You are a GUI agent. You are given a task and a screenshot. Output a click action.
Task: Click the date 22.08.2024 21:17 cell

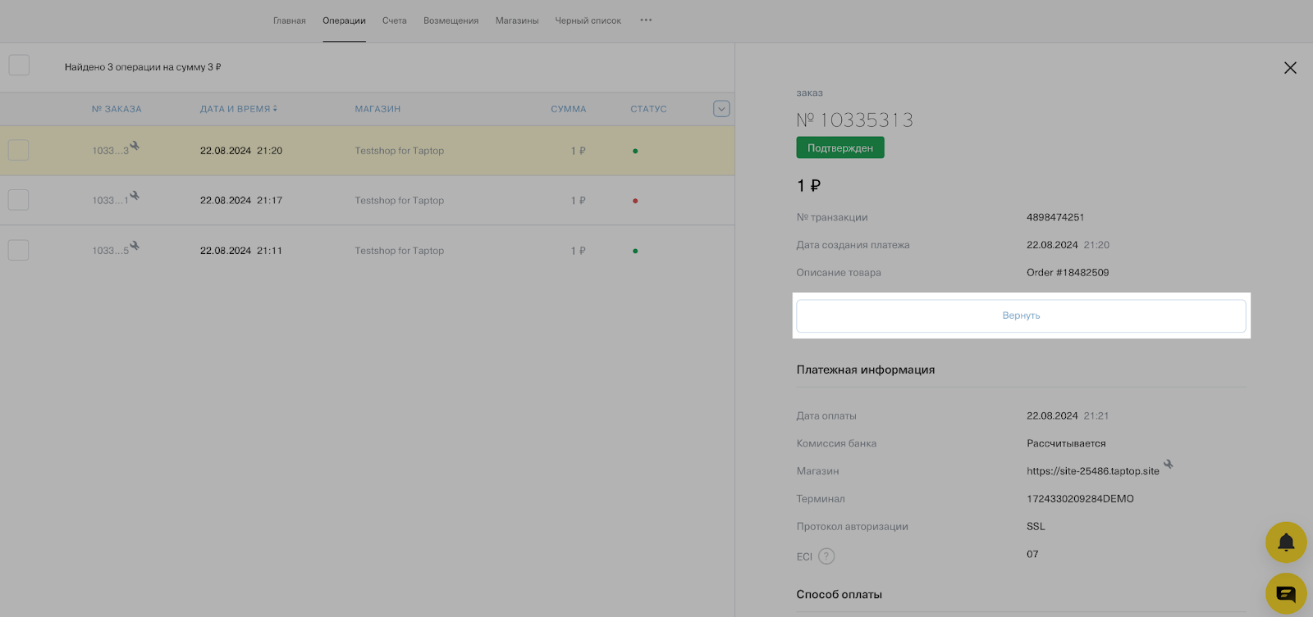click(x=241, y=201)
